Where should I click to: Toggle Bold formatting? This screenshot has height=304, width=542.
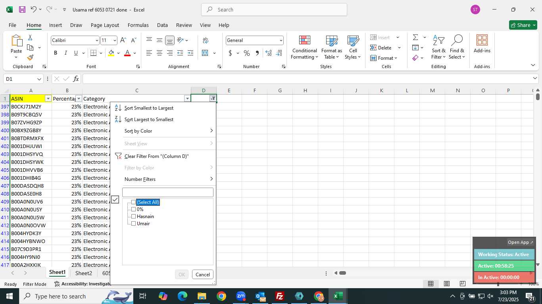tap(56, 53)
